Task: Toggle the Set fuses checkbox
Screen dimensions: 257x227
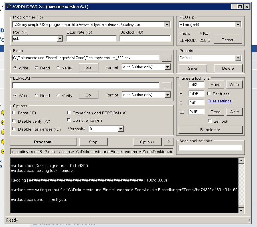Action: click(209, 94)
